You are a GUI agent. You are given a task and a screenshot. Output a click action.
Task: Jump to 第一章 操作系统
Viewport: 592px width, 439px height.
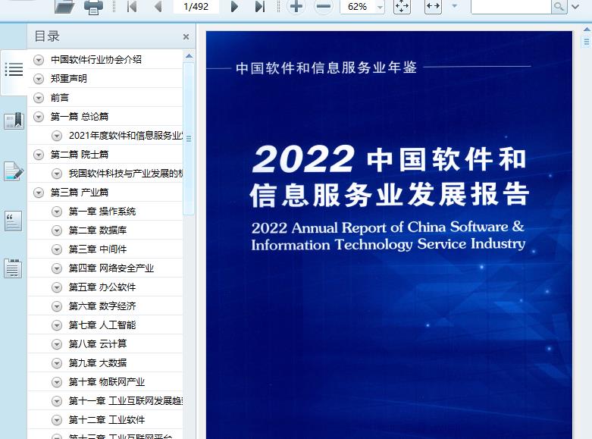click(102, 212)
